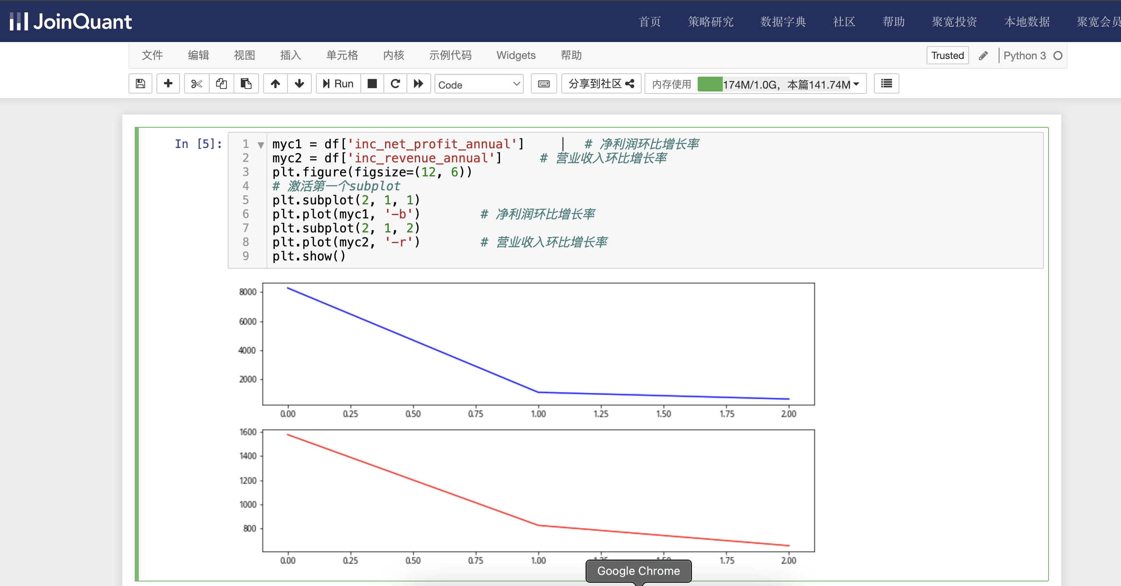The height and width of the screenshot is (586, 1121).
Task: Open the command palette keyboard icon
Action: click(x=544, y=84)
